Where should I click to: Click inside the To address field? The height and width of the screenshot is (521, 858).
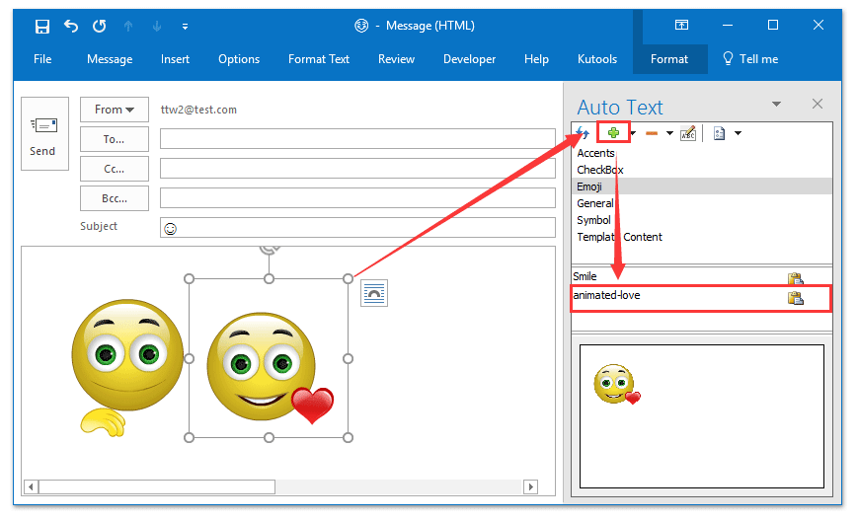point(357,139)
